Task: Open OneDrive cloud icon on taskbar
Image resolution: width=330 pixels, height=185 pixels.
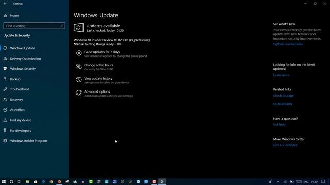Action: click(75, 181)
